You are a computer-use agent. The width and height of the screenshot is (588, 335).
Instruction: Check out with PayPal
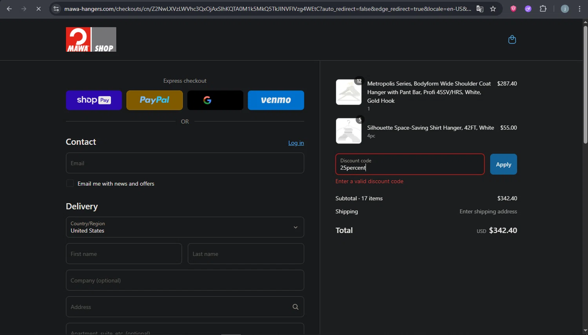click(x=154, y=100)
